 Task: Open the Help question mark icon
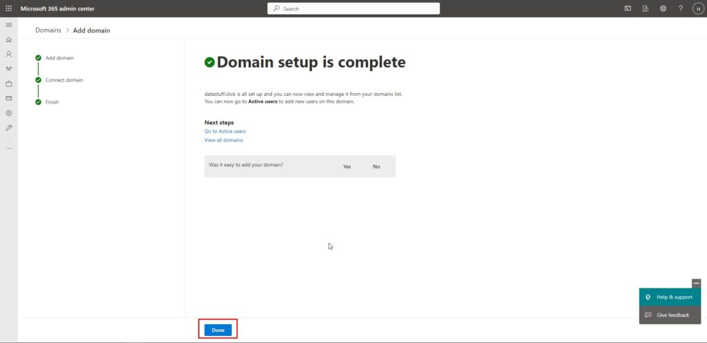(680, 8)
